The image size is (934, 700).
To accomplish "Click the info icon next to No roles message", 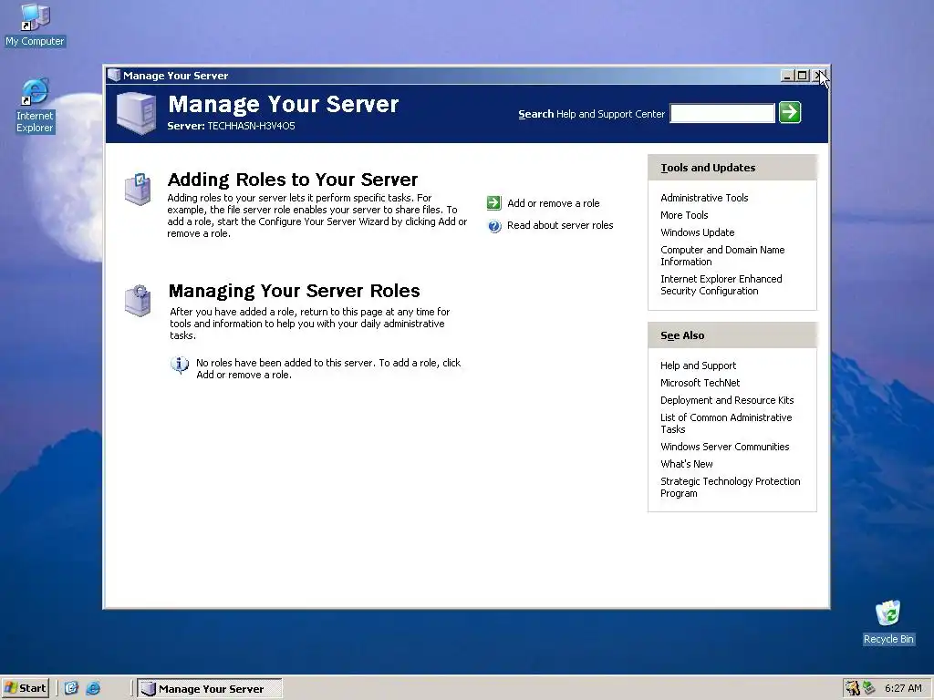I will (180, 365).
